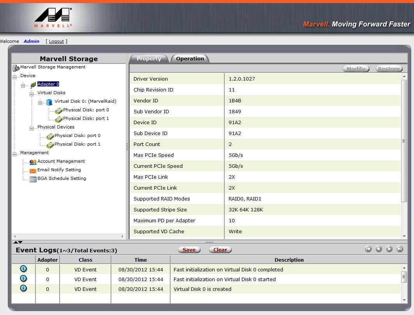Click the Class column header

point(85,260)
